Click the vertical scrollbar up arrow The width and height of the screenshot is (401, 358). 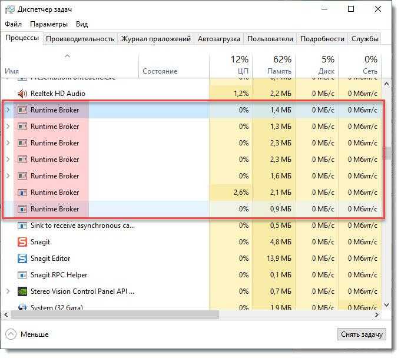click(387, 84)
